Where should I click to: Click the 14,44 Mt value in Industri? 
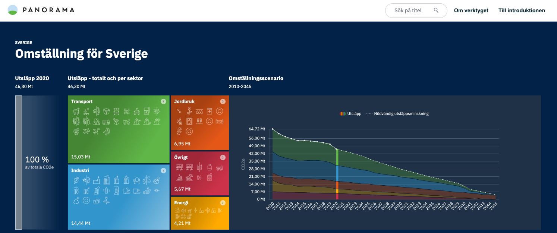(x=81, y=223)
